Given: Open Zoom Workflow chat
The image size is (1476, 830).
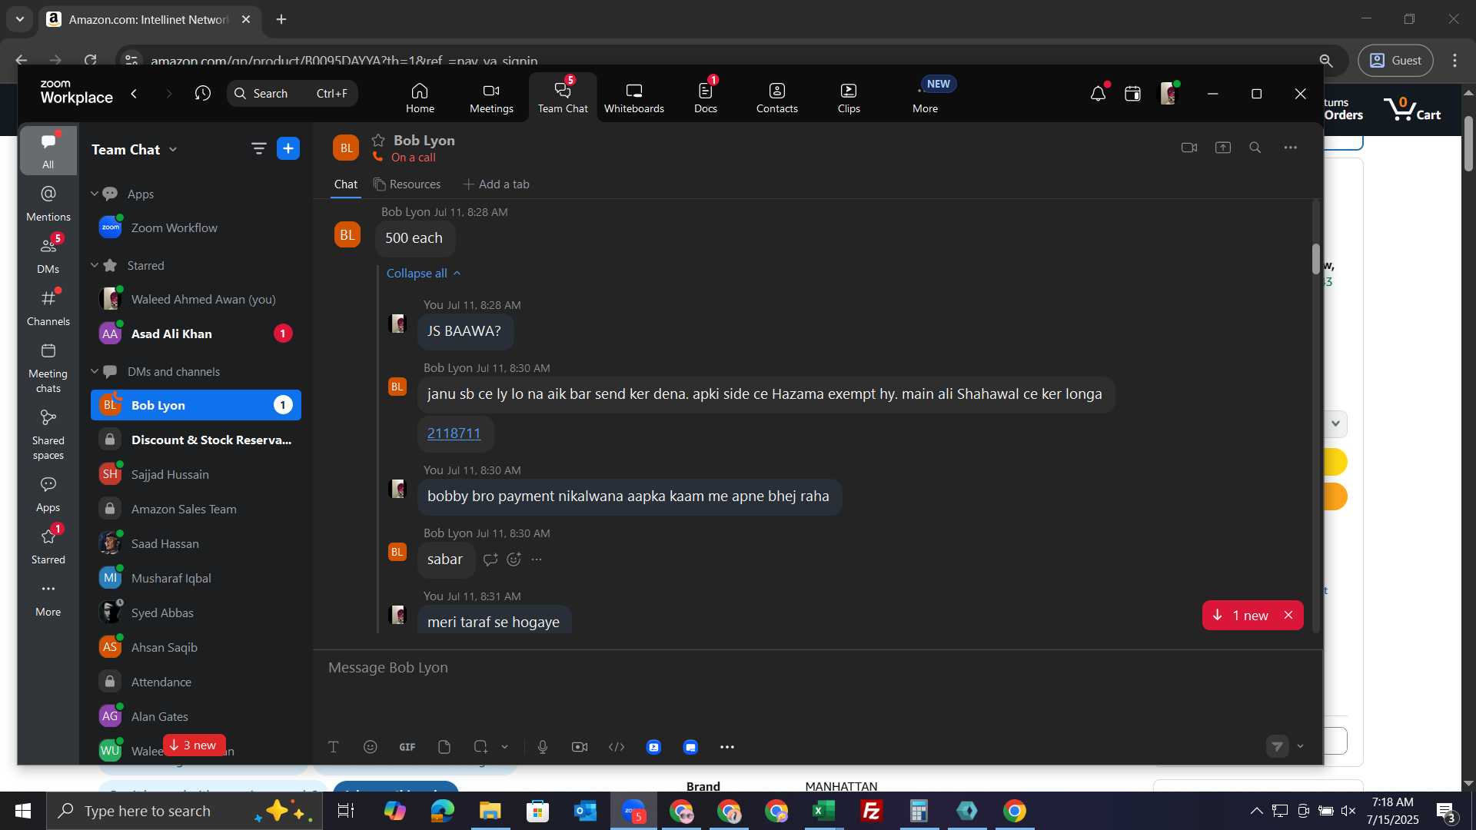Looking at the screenshot, I should tap(196, 227).
